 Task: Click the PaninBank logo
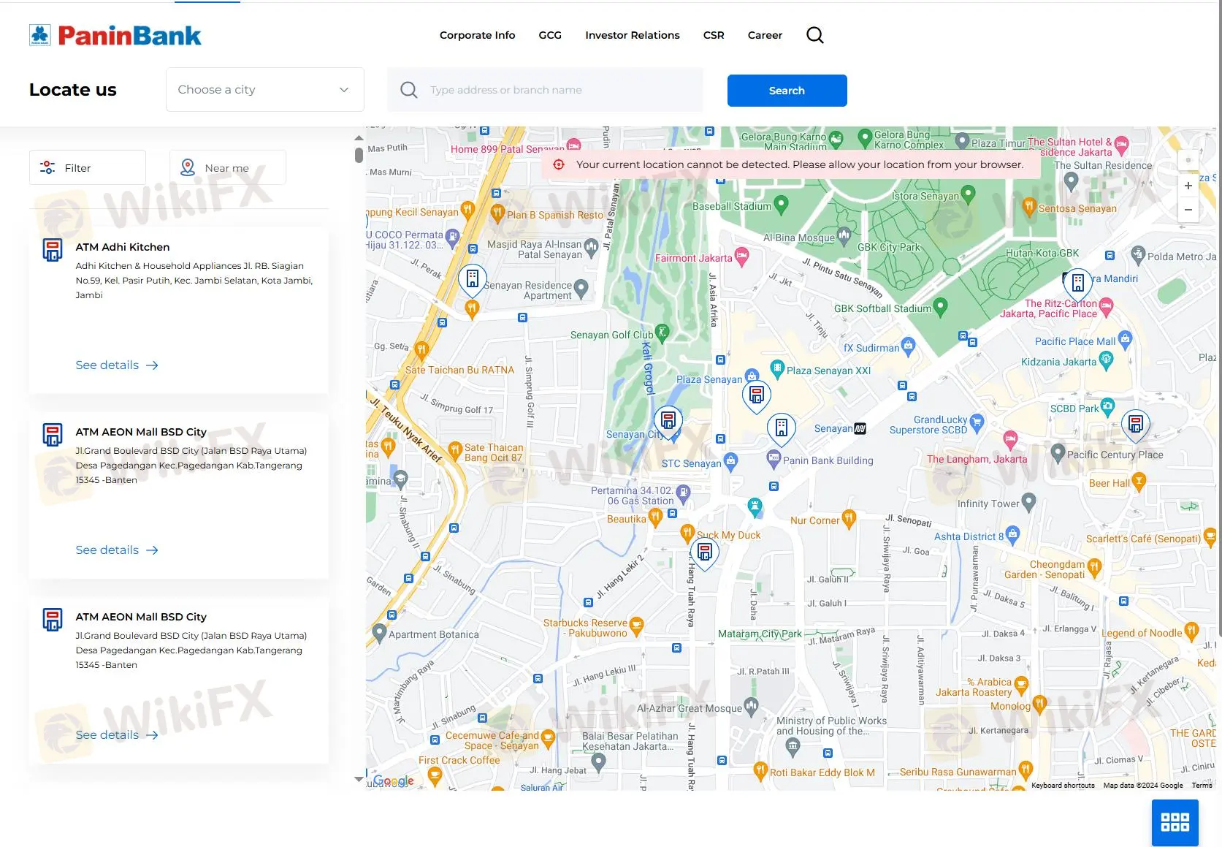(x=115, y=35)
